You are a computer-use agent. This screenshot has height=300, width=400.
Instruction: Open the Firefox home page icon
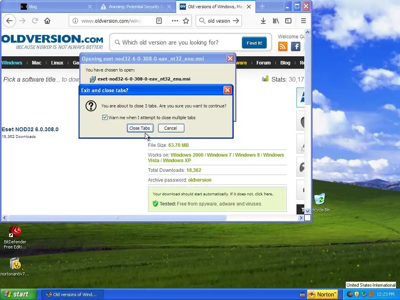(47, 21)
